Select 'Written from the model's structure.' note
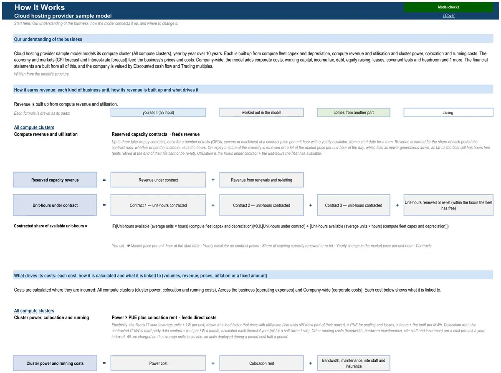 point(42,74)
